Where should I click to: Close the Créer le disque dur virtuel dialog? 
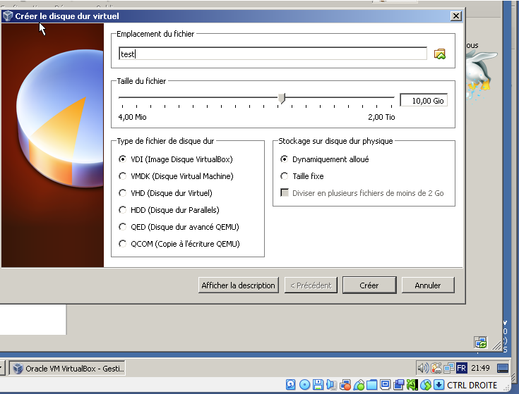click(456, 16)
